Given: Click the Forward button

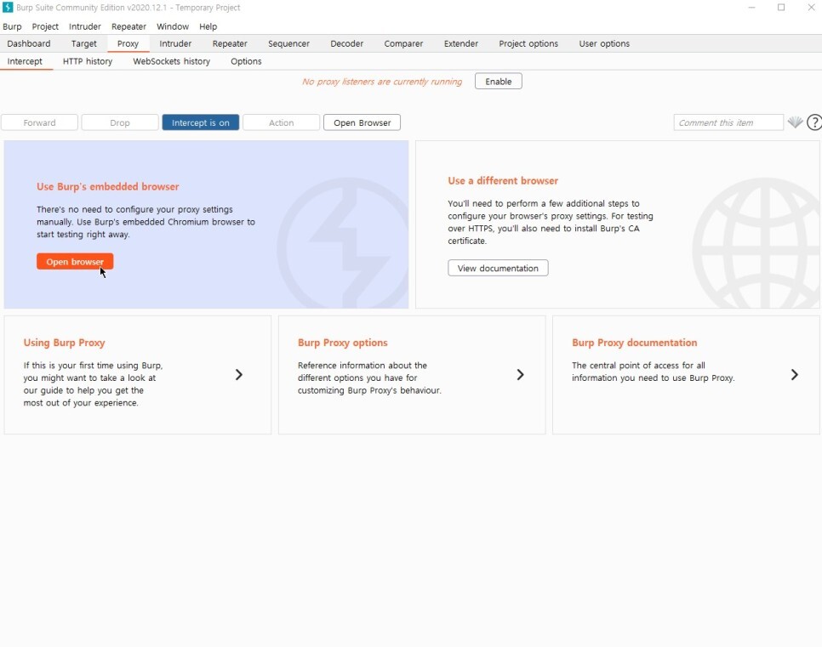Looking at the screenshot, I should coord(39,122).
